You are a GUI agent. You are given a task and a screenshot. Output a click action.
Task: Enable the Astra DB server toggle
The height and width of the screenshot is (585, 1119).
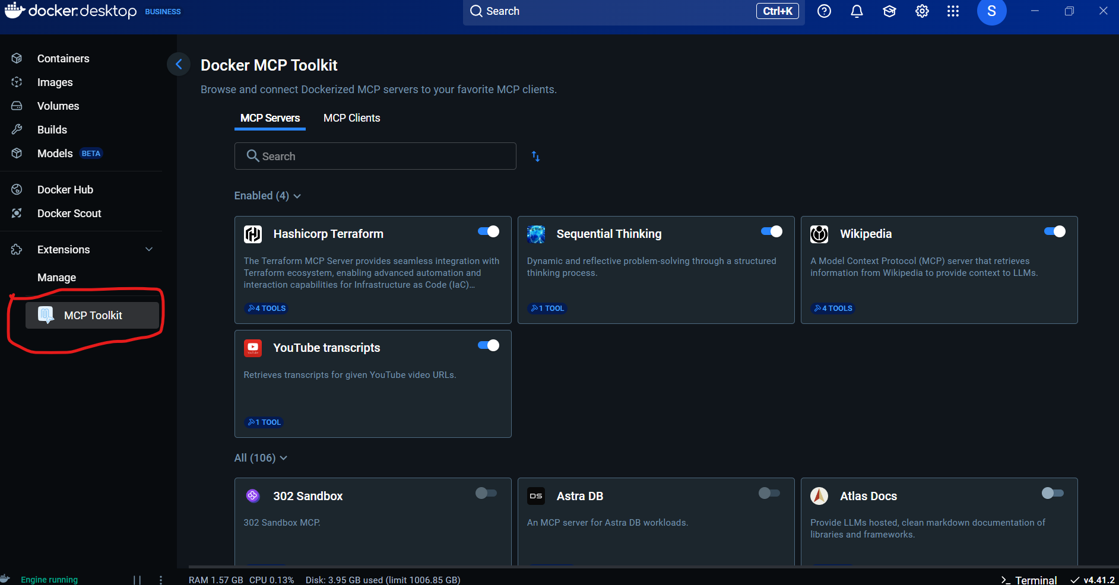click(769, 493)
